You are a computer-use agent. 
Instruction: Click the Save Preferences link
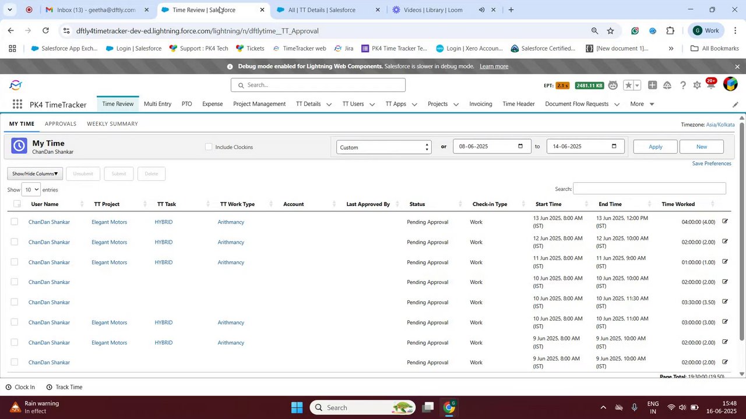712,164
